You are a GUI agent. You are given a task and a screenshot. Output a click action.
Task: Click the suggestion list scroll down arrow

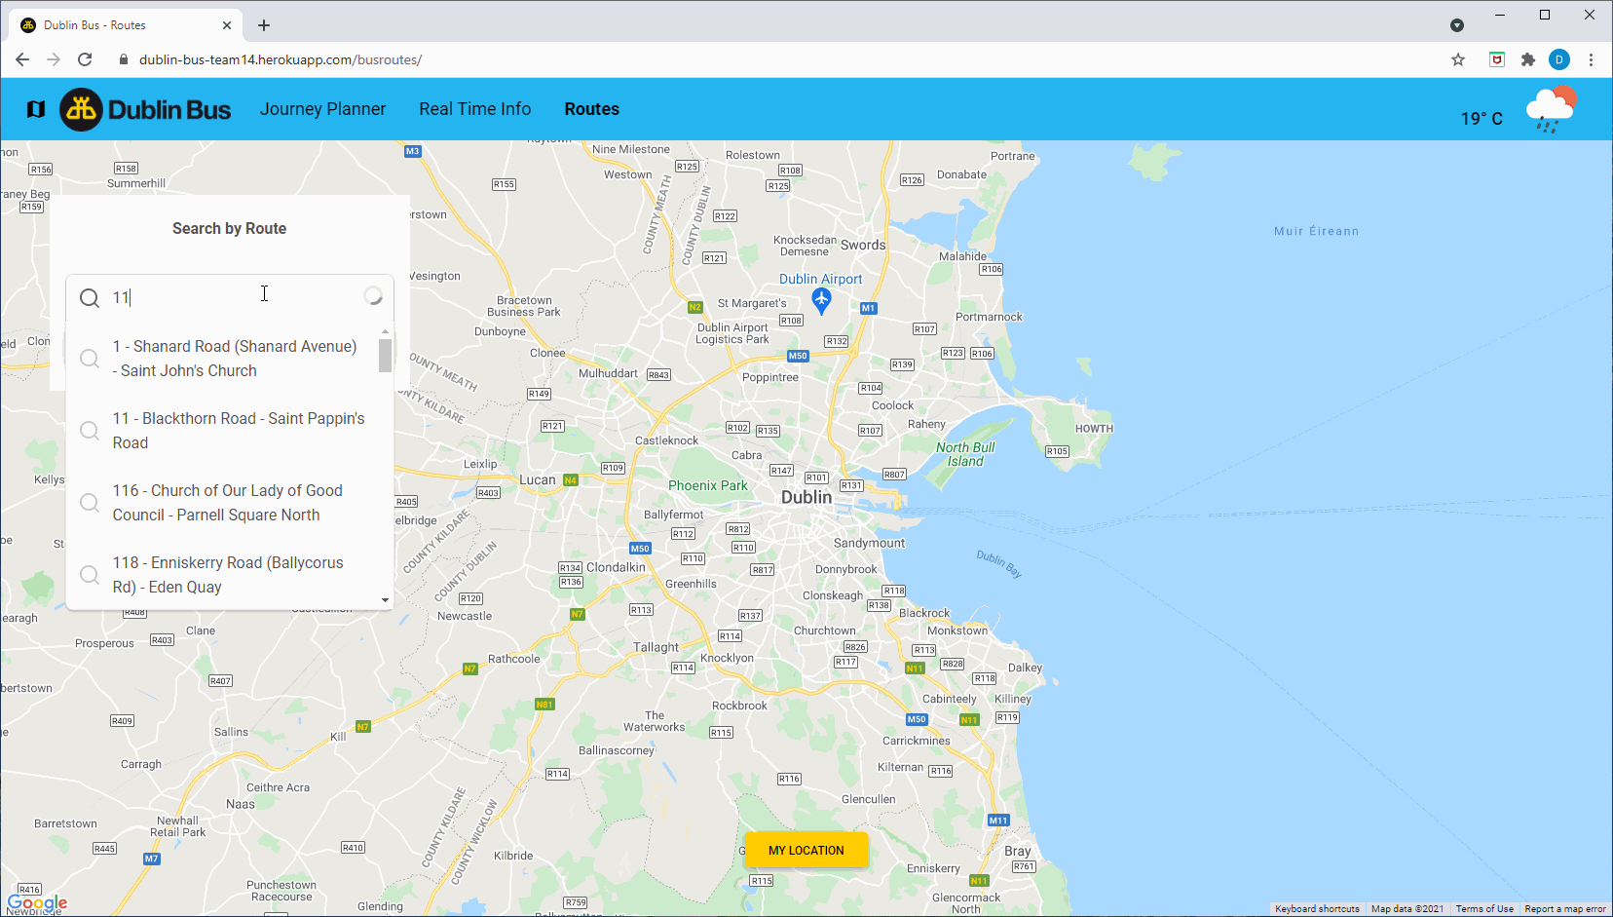[386, 600]
